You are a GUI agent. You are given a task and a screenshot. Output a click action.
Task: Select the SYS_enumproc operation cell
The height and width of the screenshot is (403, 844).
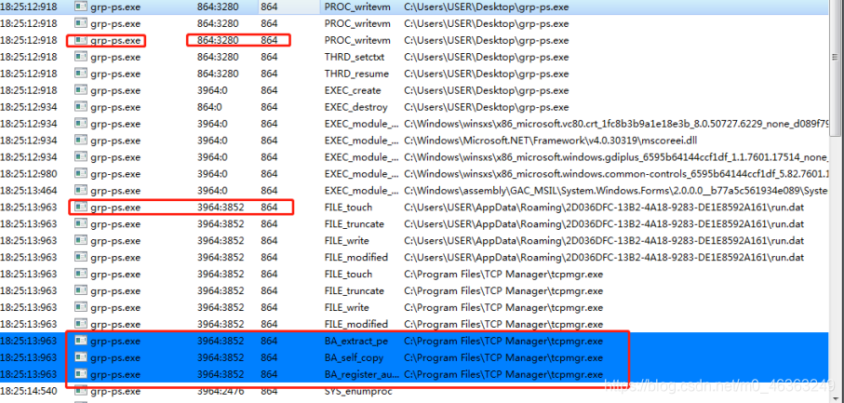(358, 391)
